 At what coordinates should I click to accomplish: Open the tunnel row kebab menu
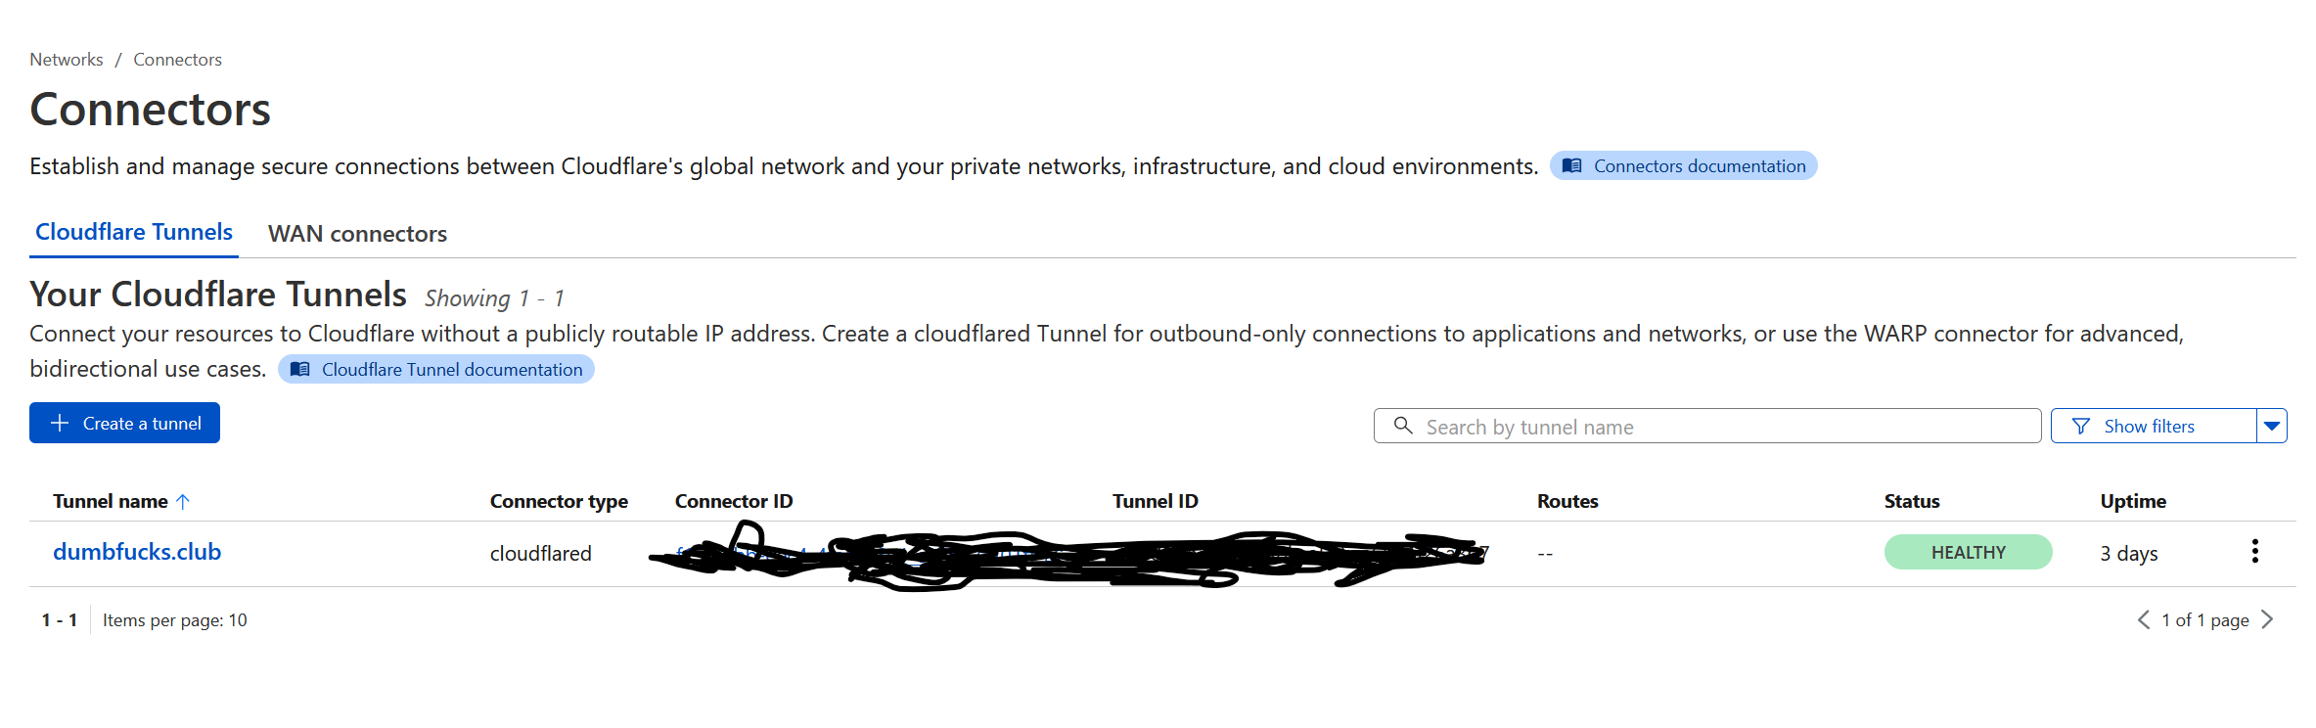2255,551
